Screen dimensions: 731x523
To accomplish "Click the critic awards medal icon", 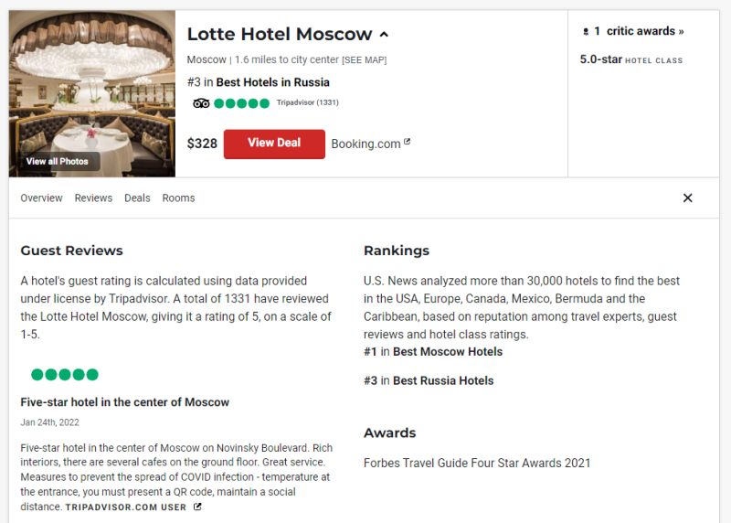I will [586, 32].
